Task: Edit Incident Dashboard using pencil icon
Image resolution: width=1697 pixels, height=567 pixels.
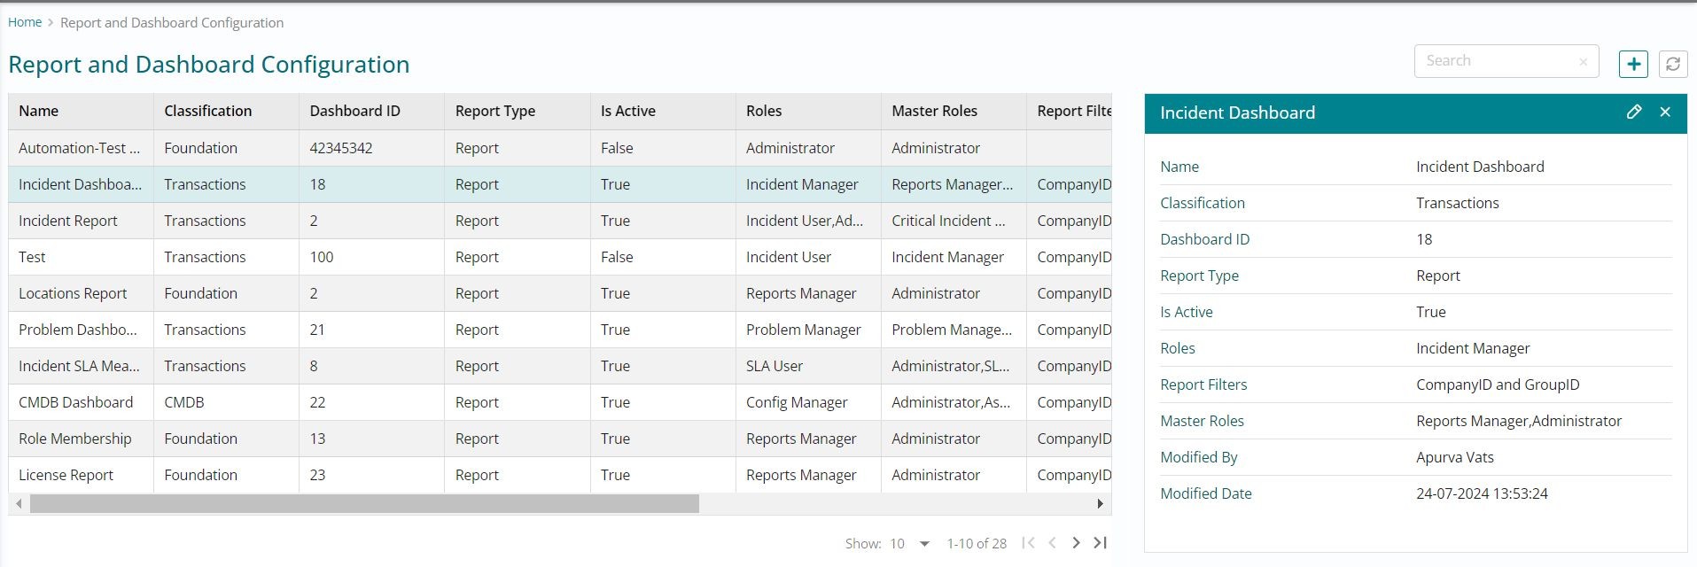Action: point(1633,113)
